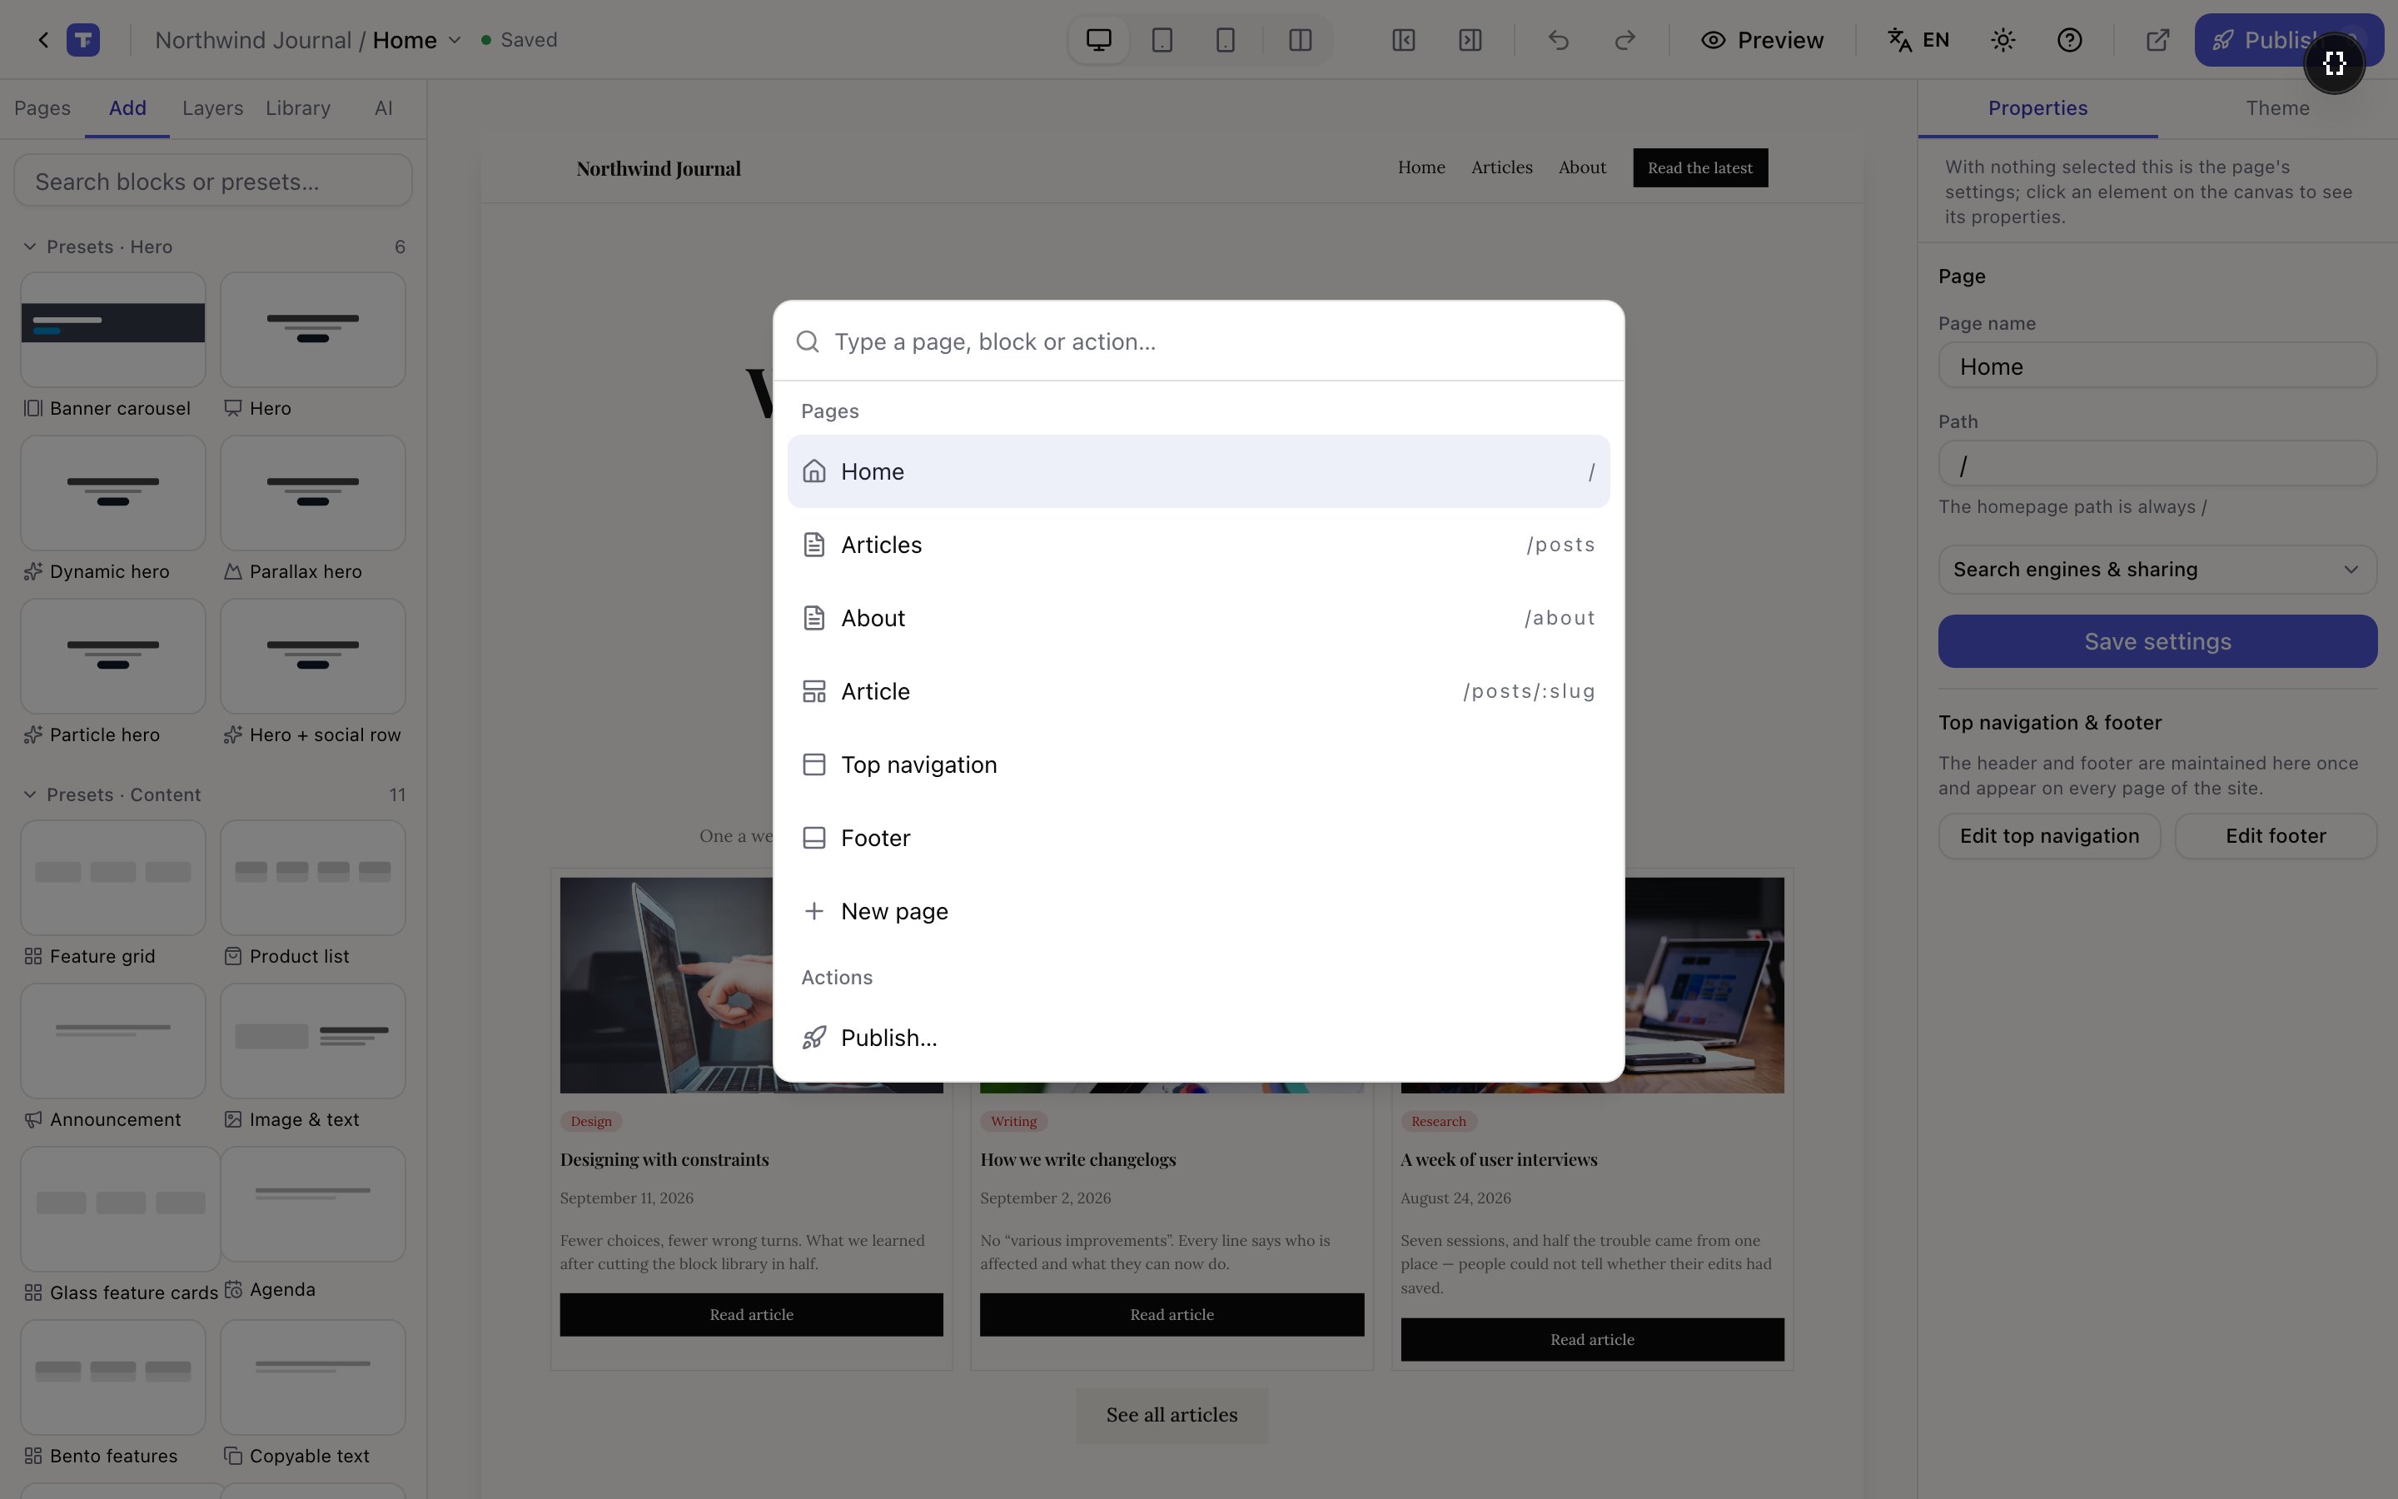Switch to the AI tab
2398x1499 pixels.
[x=384, y=108]
